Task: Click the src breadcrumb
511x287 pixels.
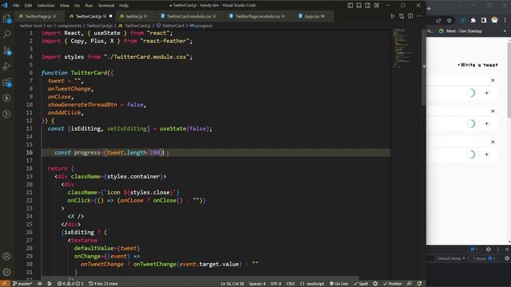Action: point(50,26)
